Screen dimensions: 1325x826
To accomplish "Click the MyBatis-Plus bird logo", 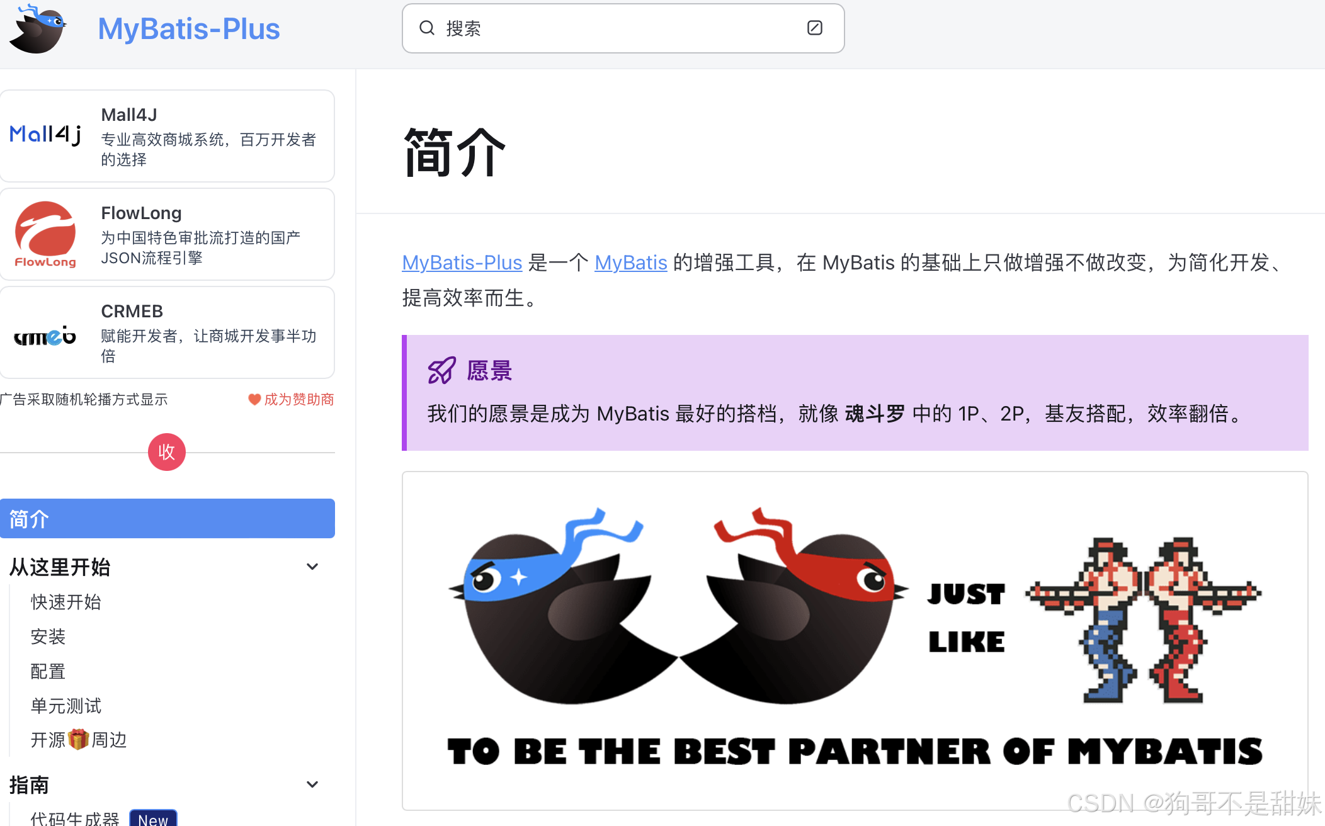I will [38, 29].
